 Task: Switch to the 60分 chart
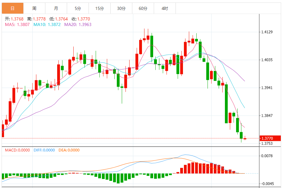pyautogui.click(x=143, y=8)
